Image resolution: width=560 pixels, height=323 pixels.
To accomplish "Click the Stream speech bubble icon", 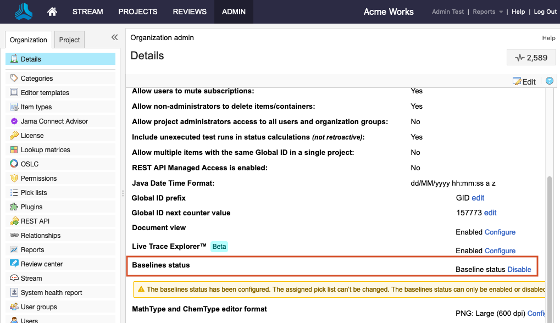I will point(14,277).
